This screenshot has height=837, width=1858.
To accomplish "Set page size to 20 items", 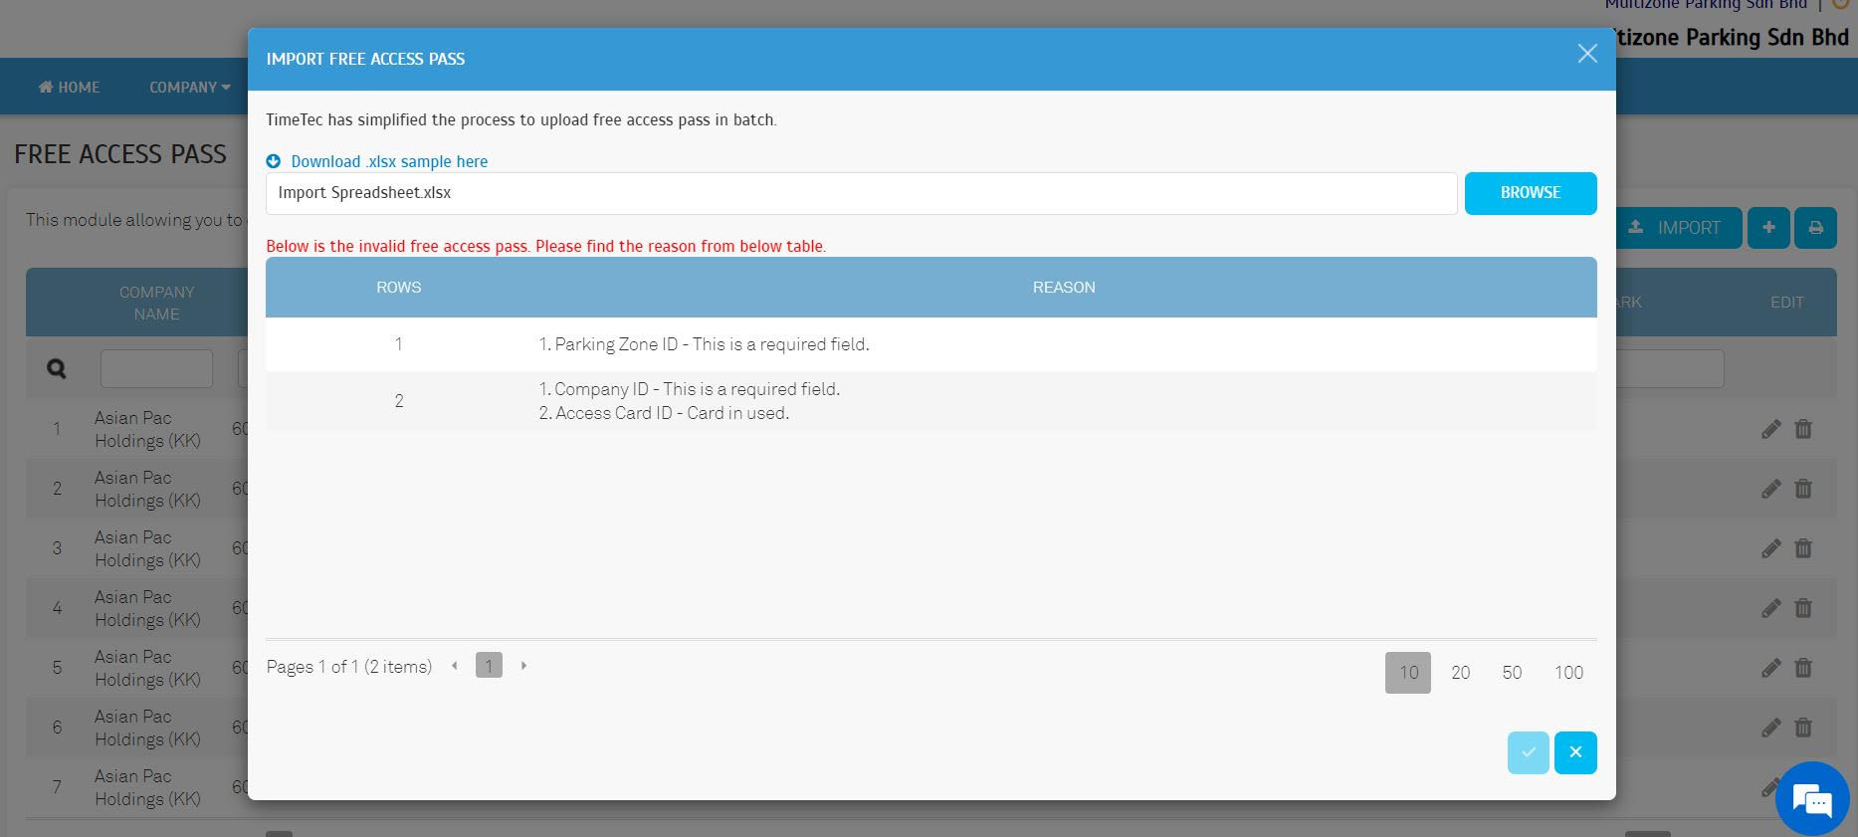I will coord(1460,673).
